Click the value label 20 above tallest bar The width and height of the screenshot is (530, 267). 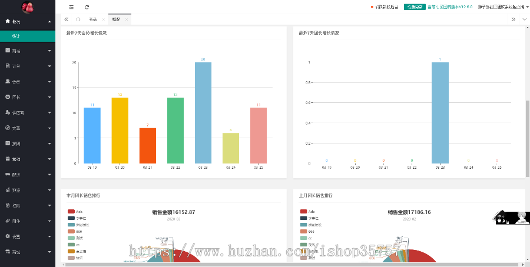coord(203,59)
